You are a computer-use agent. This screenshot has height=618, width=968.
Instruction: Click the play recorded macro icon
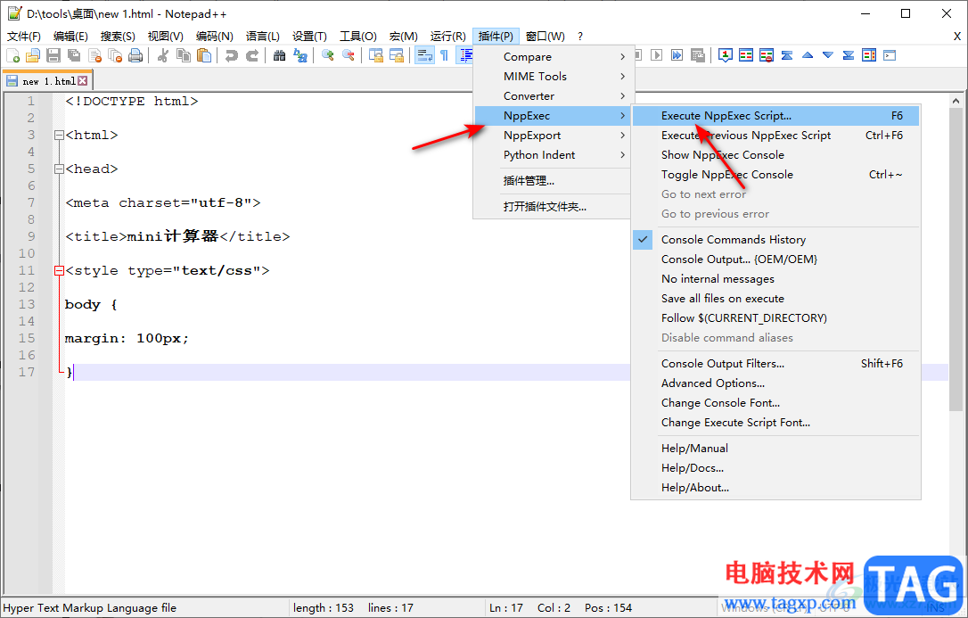(657, 55)
